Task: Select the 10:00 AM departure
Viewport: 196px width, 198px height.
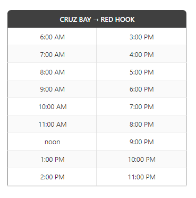Action: (52, 106)
